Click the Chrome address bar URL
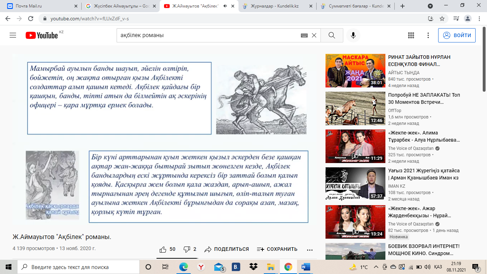Image resolution: width=487 pixels, height=274 pixels. 90,19
